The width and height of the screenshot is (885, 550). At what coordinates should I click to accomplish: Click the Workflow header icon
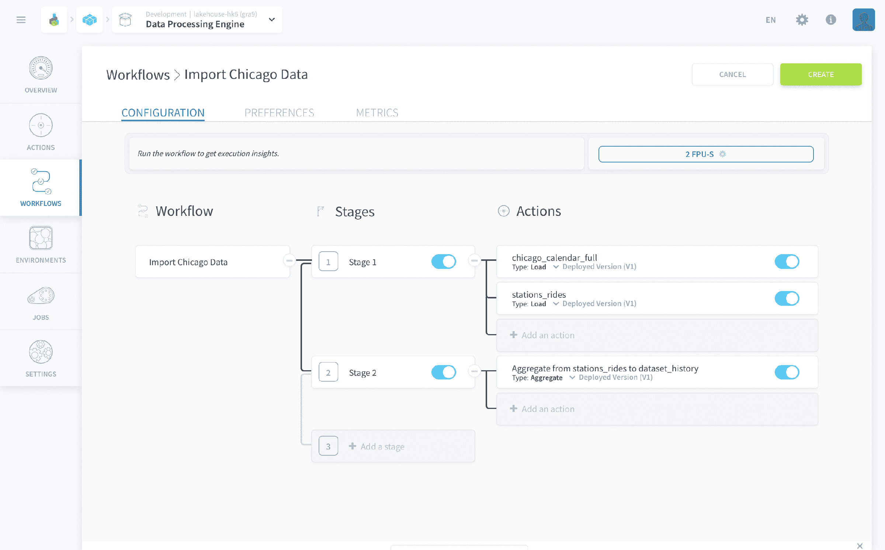(143, 211)
